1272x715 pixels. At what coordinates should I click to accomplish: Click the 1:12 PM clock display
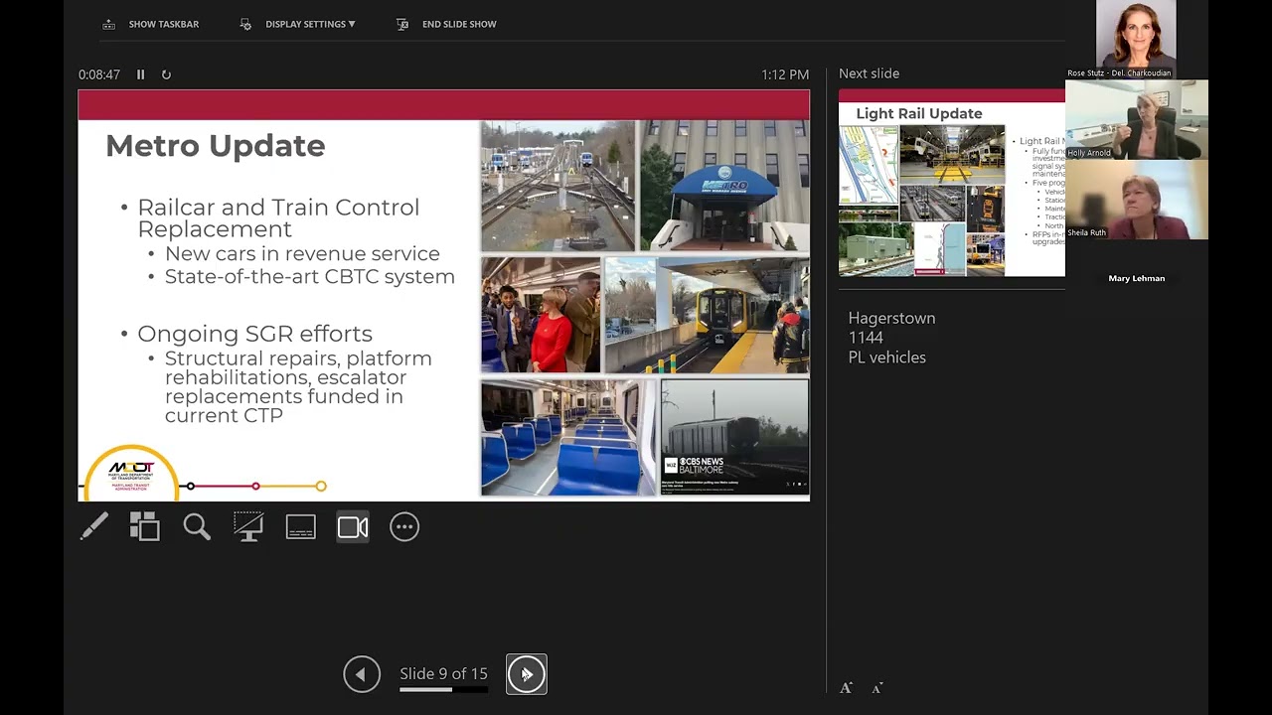pos(785,74)
